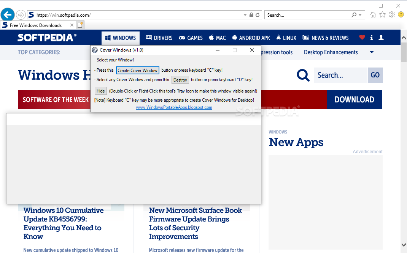Screen dimensions: 407x253
Task: Open the WindowsPortableApps.blogspot.com link
Action: pos(174,107)
